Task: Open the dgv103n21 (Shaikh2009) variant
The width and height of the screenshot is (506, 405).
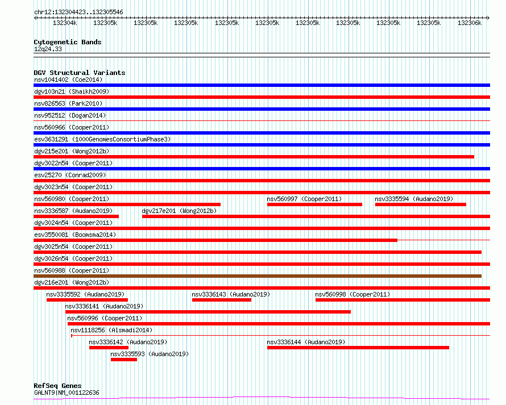Action: (72, 91)
